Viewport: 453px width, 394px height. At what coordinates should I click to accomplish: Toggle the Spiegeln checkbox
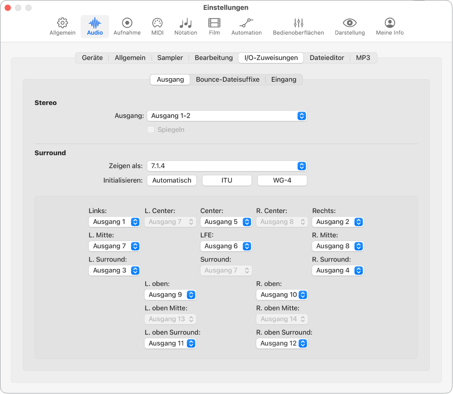[151, 130]
